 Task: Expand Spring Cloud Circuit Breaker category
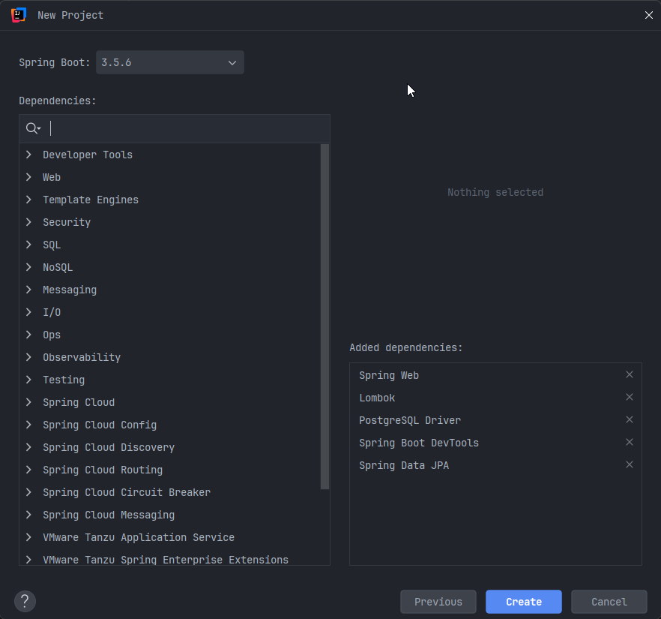pos(28,492)
